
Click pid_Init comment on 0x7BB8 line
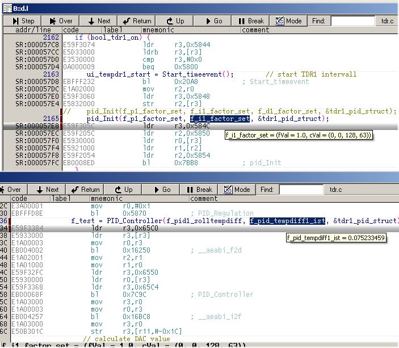pyautogui.click(x=265, y=163)
